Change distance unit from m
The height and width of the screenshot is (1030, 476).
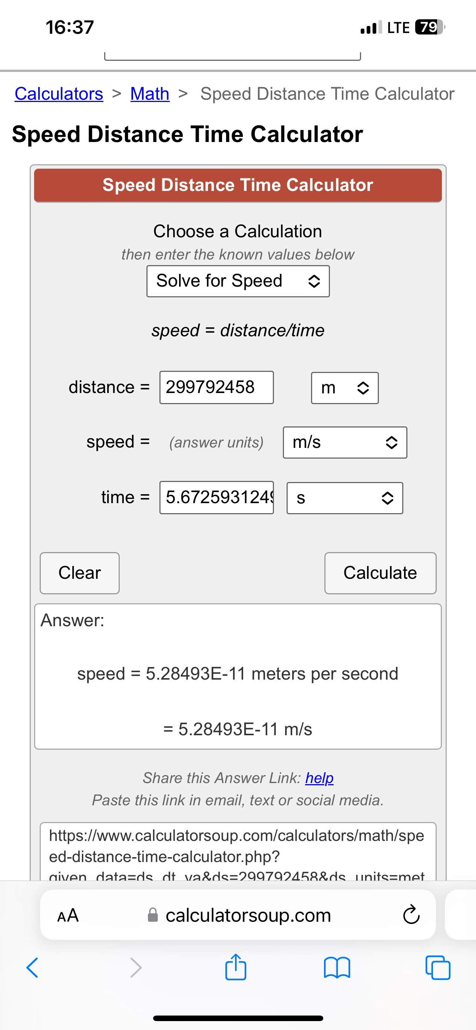[344, 388]
